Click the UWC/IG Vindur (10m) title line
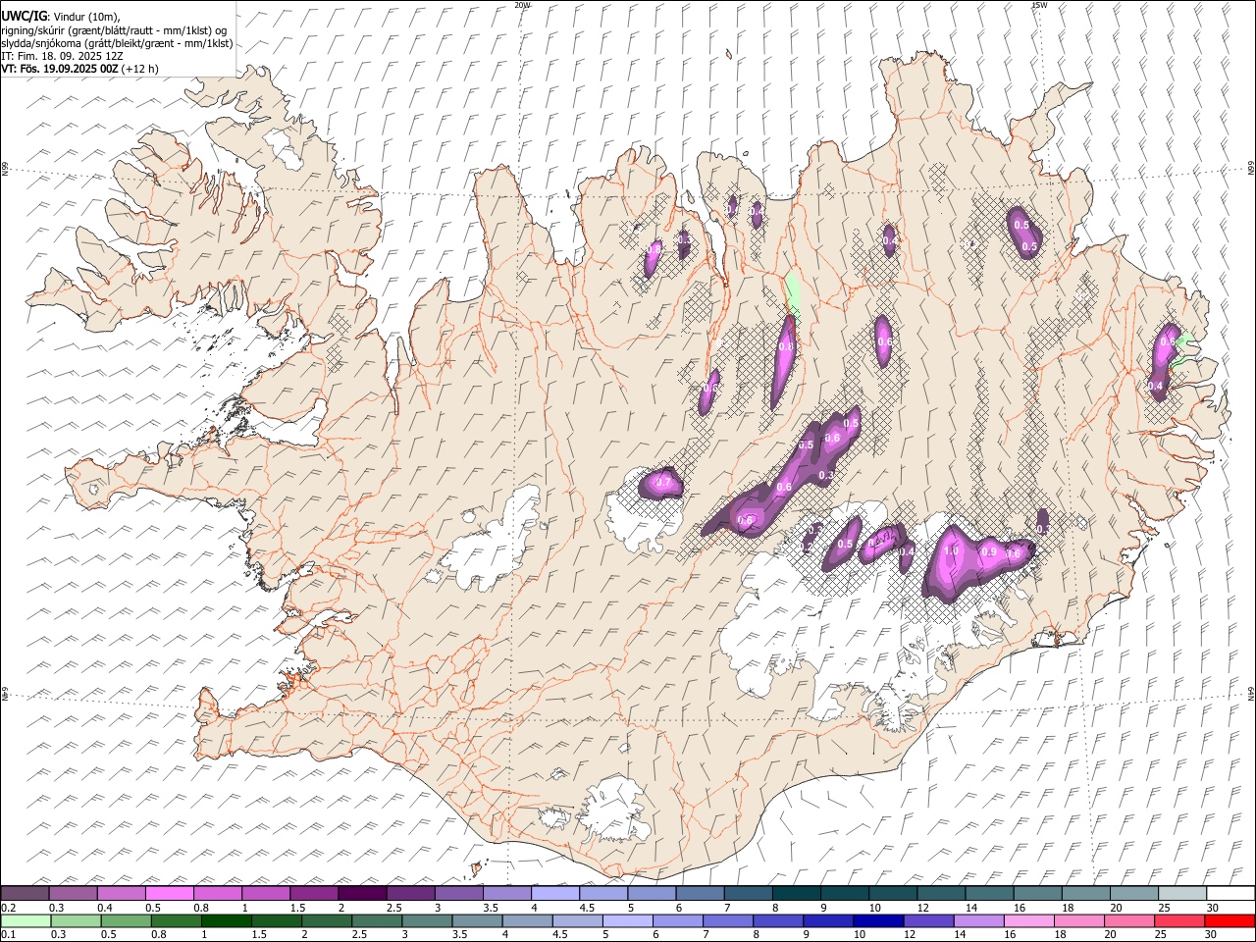The image size is (1256, 942). pos(60,15)
